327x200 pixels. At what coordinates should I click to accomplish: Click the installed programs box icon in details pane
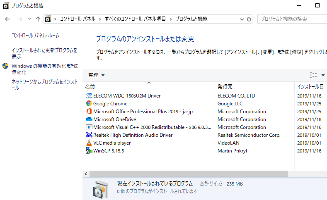coord(101,189)
